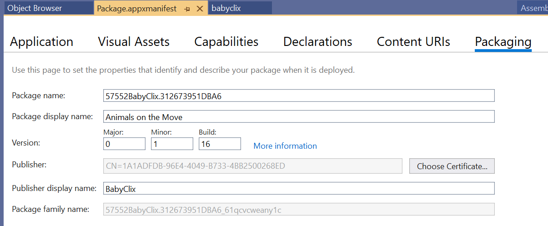Click the Publisher CN field
Viewport: 548px width, 226px height.
coord(253,166)
